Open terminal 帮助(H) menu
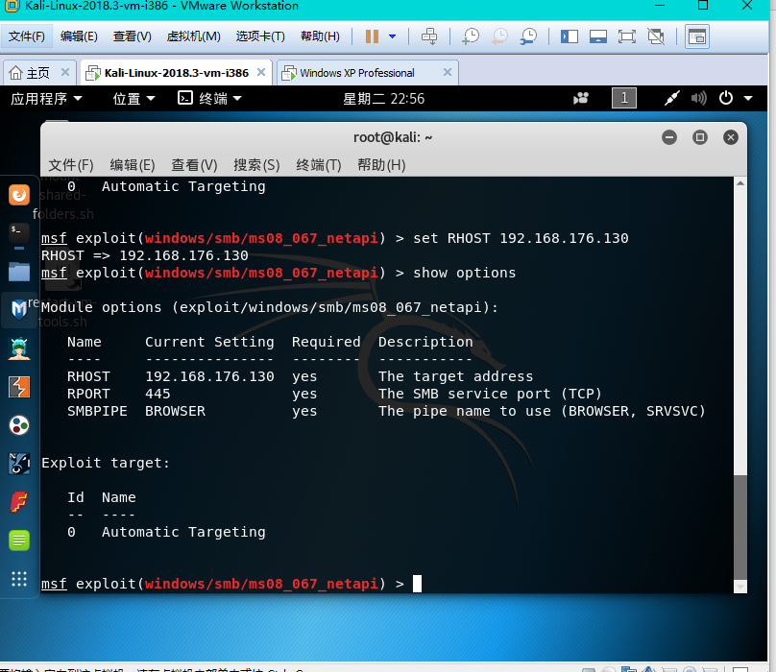This screenshot has height=672, width=776. pyautogui.click(x=381, y=165)
